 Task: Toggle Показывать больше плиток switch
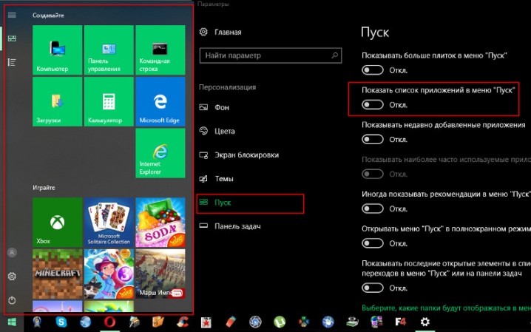[373, 70]
